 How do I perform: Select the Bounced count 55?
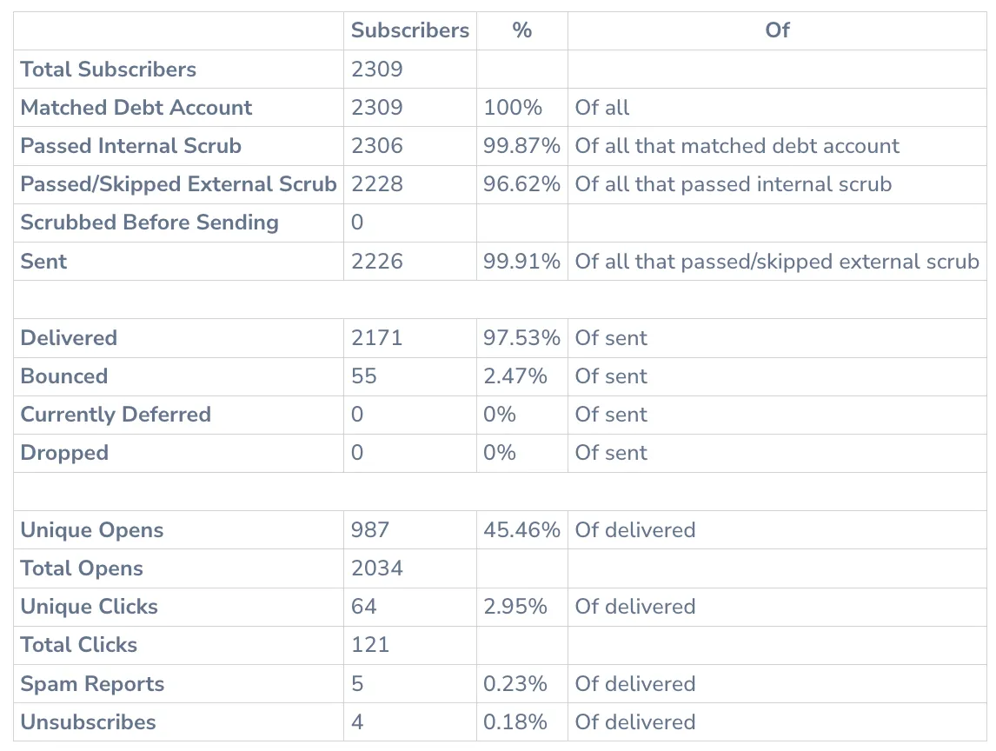tap(364, 376)
